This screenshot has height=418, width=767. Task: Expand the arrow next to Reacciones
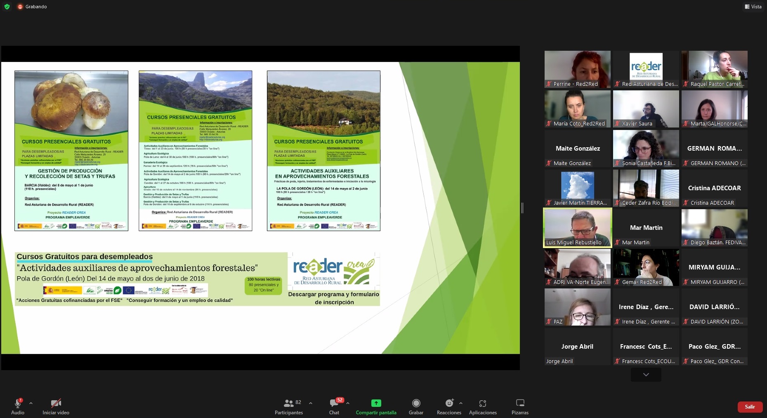point(461,403)
